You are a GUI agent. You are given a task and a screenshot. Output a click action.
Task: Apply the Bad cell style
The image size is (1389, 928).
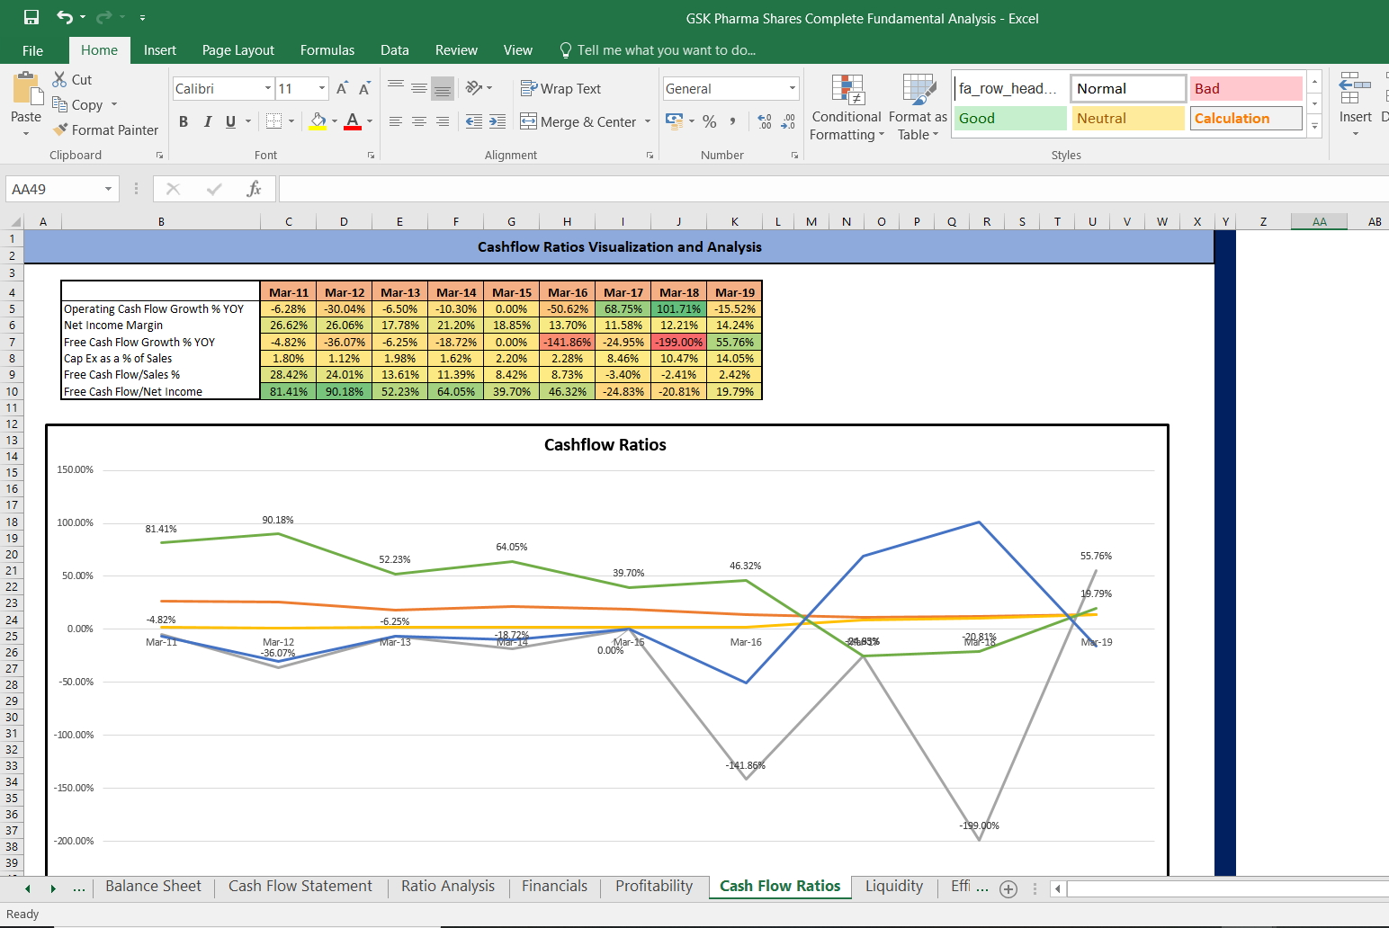point(1246,88)
